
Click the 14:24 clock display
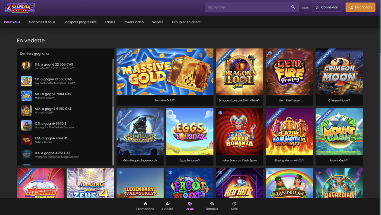click(305, 8)
